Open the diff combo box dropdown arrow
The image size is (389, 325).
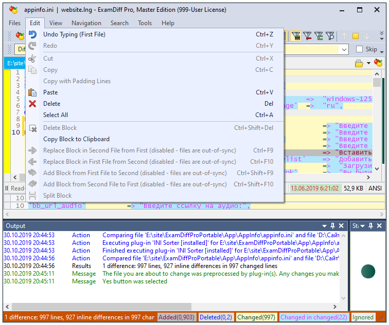344,49
